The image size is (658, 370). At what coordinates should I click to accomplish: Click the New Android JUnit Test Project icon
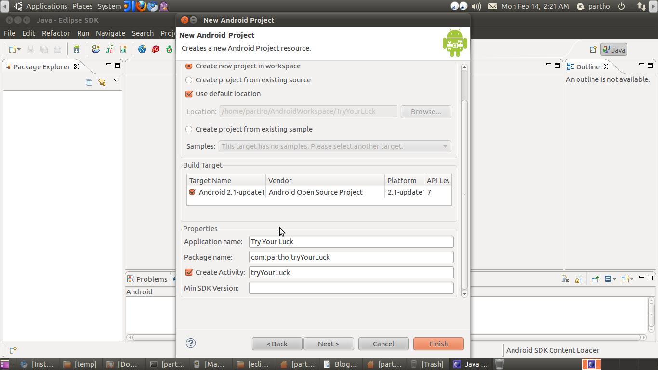pos(110,49)
